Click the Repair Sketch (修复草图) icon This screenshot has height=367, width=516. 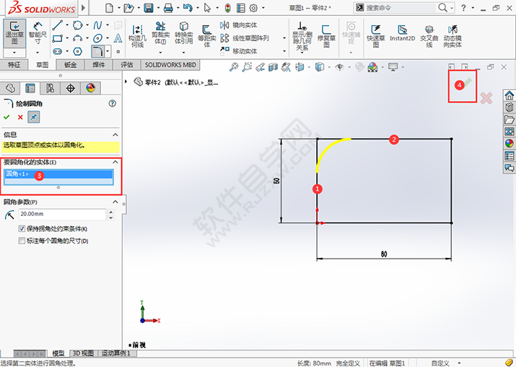pyautogui.click(x=327, y=33)
